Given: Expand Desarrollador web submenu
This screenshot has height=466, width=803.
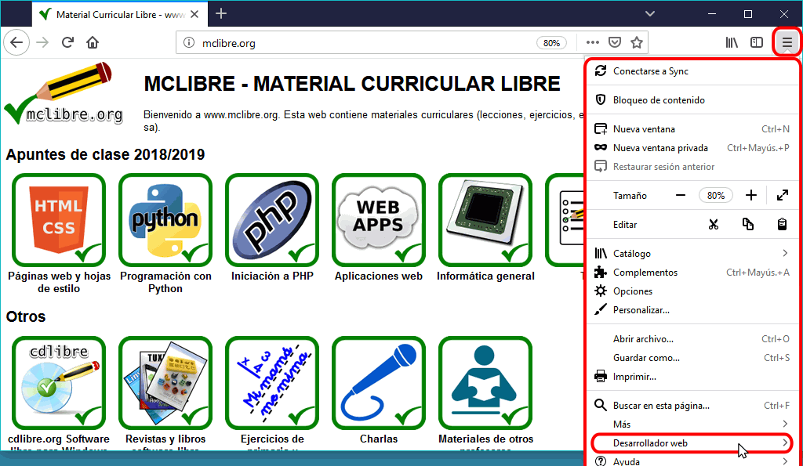Looking at the screenshot, I should click(x=692, y=443).
